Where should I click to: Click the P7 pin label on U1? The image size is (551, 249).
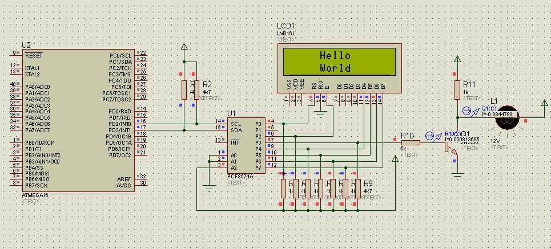pos(258,168)
